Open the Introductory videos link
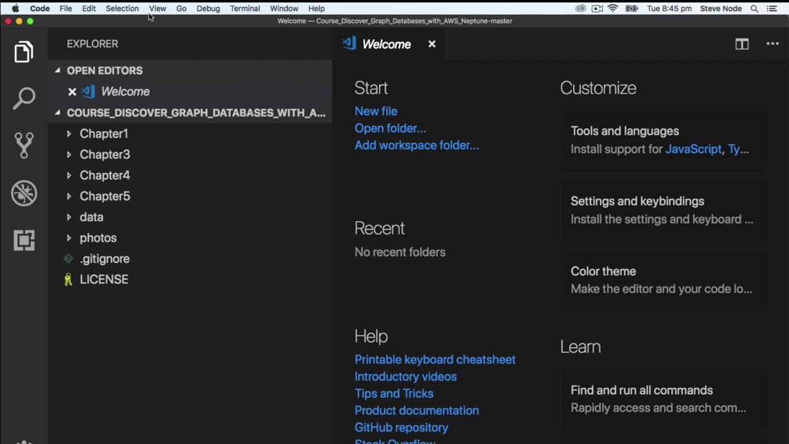The width and height of the screenshot is (789, 444). point(406,377)
